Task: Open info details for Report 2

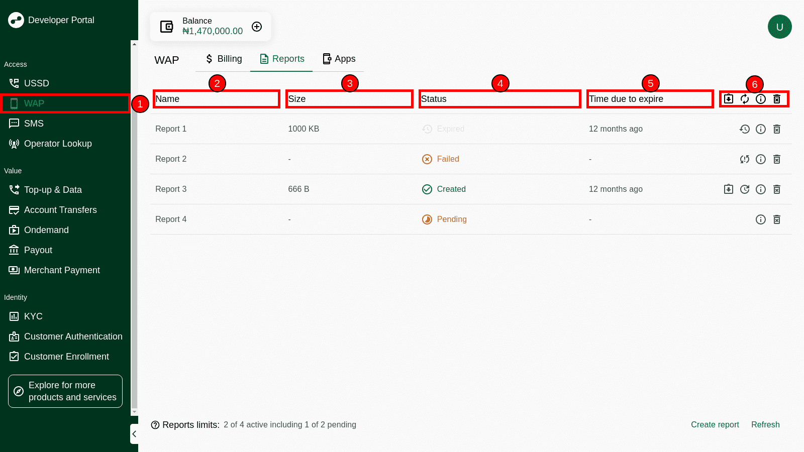Action: (760, 159)
